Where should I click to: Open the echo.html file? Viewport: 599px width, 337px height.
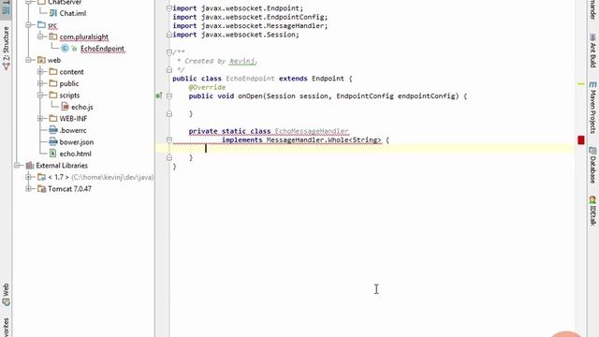pyautogui.click(x=75, y=154)
